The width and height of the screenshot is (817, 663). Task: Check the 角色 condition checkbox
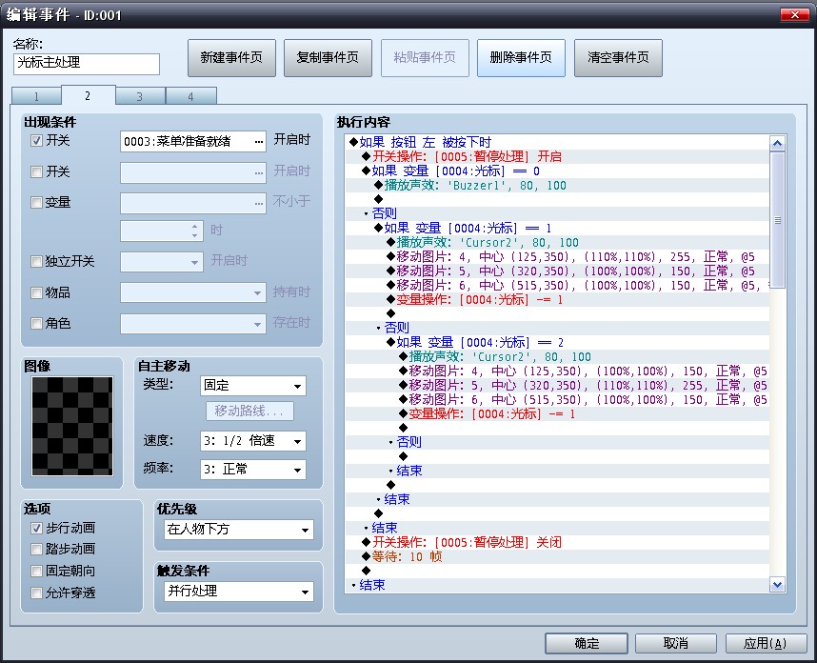(36, 324)
